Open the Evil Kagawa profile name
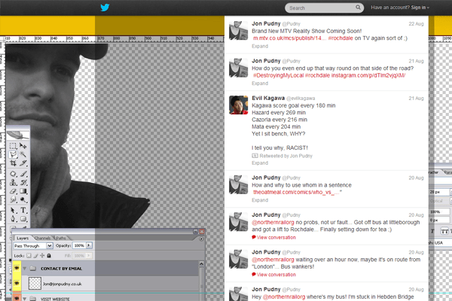452x301 pixels. pos(268,98)
